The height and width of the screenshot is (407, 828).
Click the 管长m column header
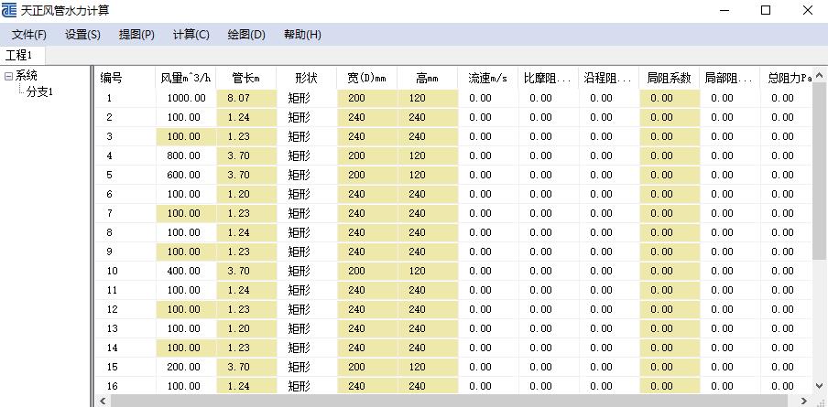(245, 78)
